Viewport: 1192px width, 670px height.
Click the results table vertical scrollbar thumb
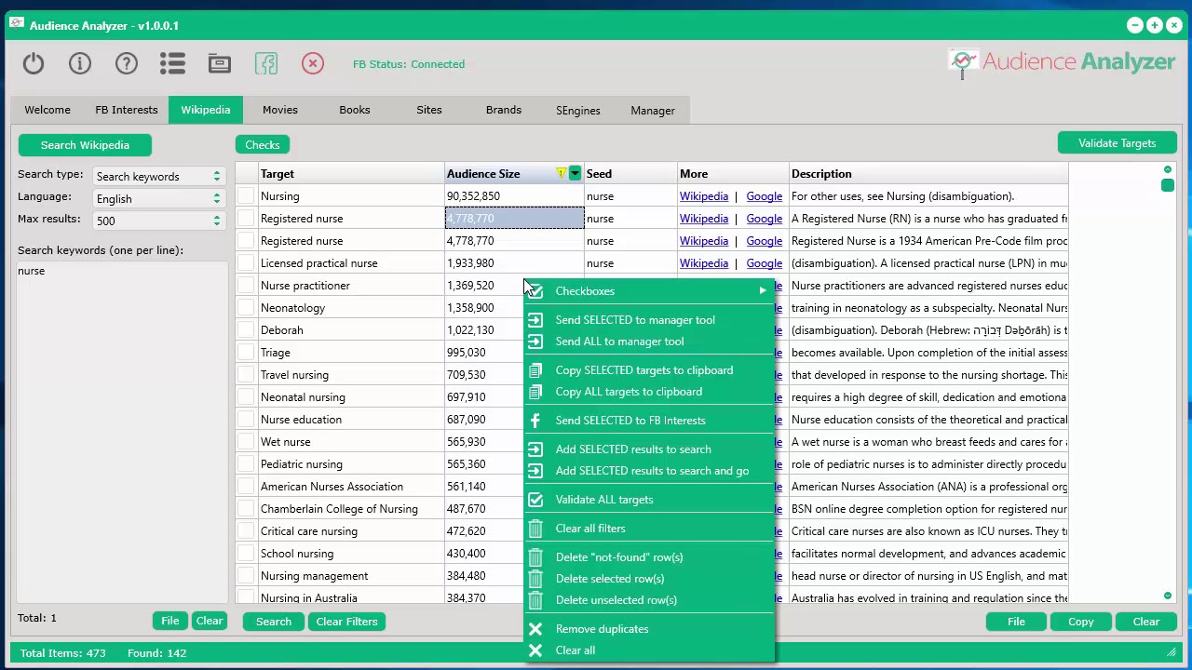1168,185
